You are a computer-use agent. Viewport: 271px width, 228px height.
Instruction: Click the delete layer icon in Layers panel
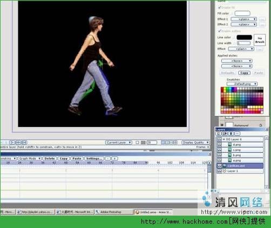[x=231, y=133]
